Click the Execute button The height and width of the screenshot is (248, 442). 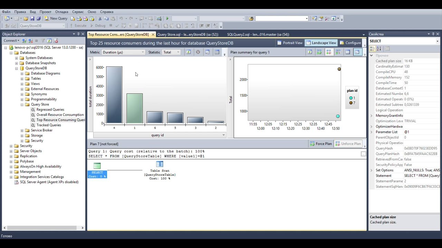pos(78,26)
